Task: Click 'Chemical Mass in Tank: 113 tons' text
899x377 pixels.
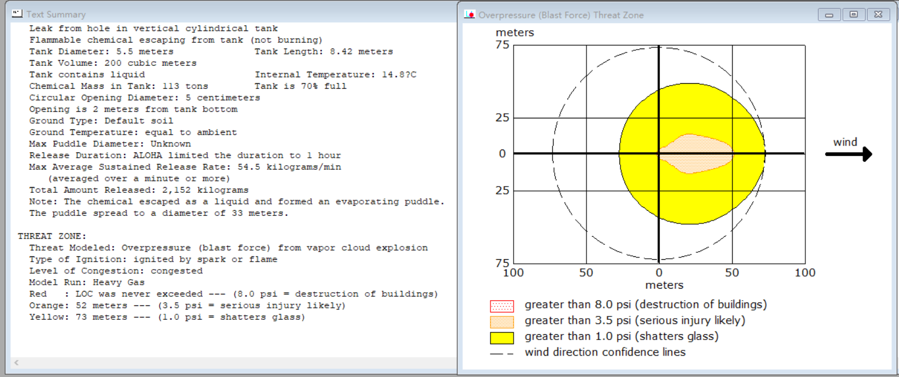Action: tap(118, 86)
